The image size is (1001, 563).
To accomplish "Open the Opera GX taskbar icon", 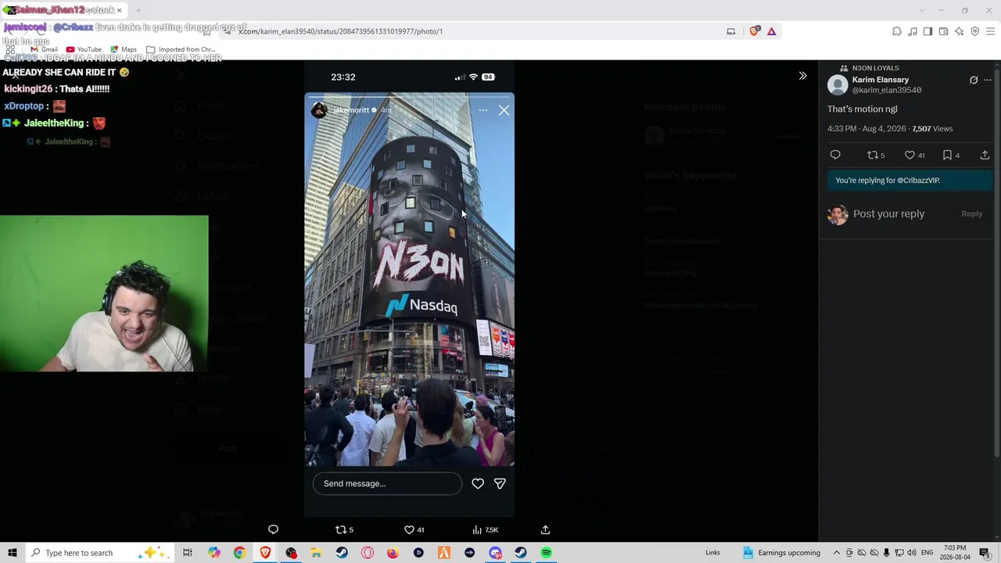I will (368, 553).
